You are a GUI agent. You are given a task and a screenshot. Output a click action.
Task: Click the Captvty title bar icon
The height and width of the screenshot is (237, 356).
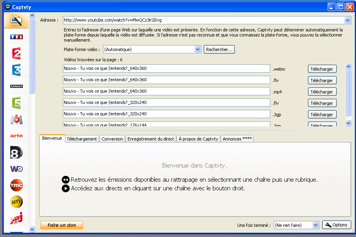(8, 7)
